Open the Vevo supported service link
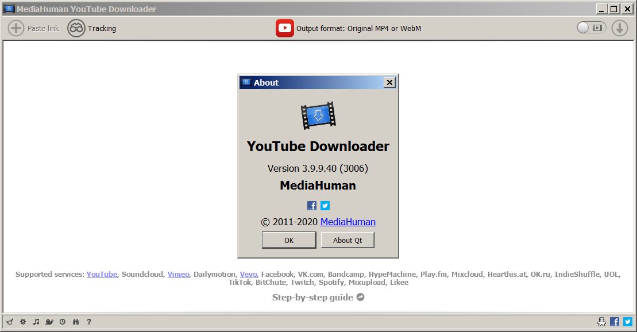 point(248,275)
